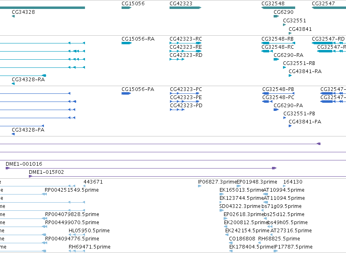Select EST HL05950.5prime
Screen dimensions: 346x253
tap(89, 231)
